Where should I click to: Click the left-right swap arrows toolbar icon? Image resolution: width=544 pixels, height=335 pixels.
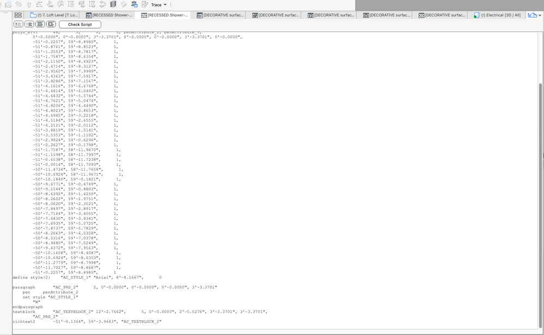click(x=19, y=4)
